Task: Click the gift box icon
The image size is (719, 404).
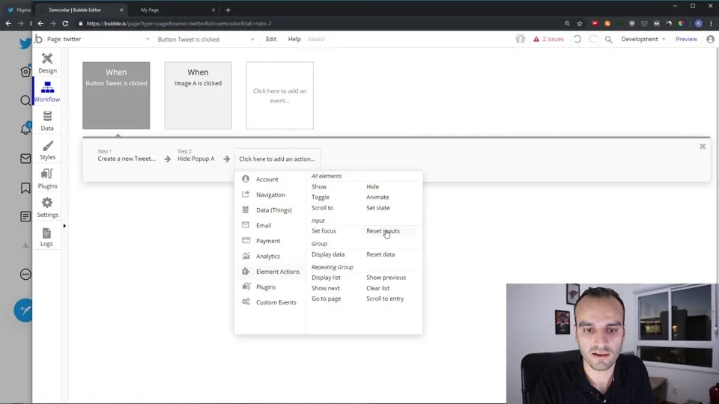Action: [521, 39]
